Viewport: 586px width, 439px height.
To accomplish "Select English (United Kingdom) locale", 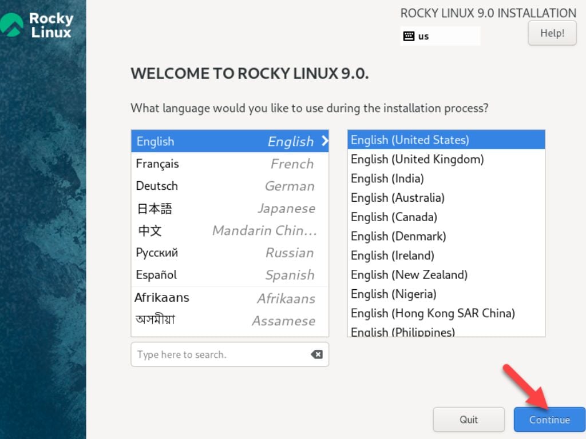I will tap(417, 159).
